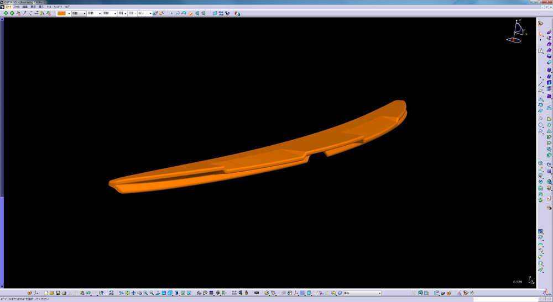Click the power input field at bottom right
The height and width of the screenshot is (302, 553).
click(x=506, y=299)
